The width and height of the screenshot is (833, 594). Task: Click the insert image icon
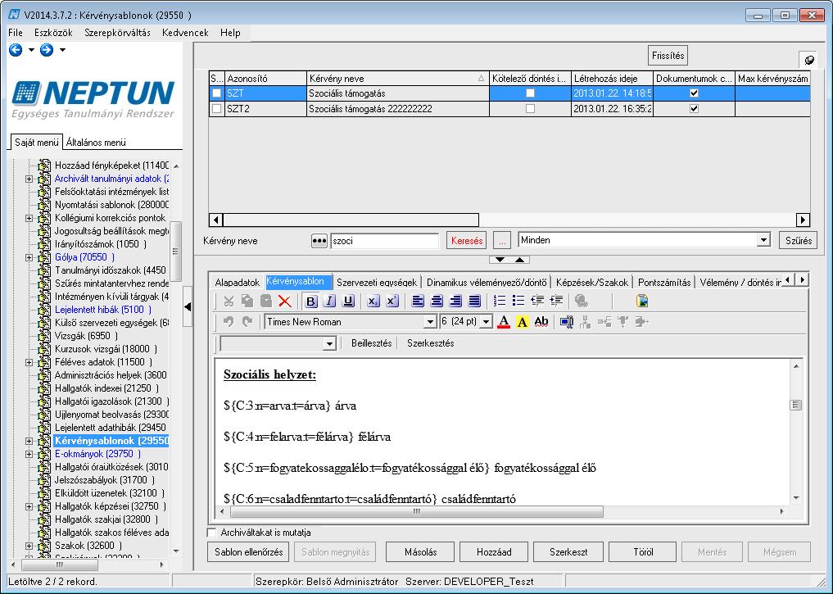[x=642, y=302]
